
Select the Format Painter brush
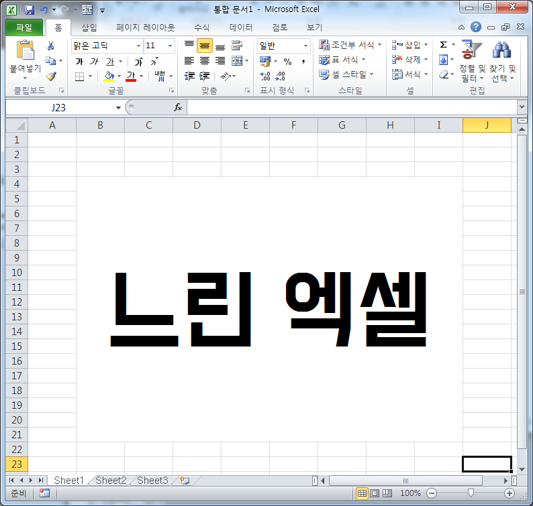tap(51, 76)
